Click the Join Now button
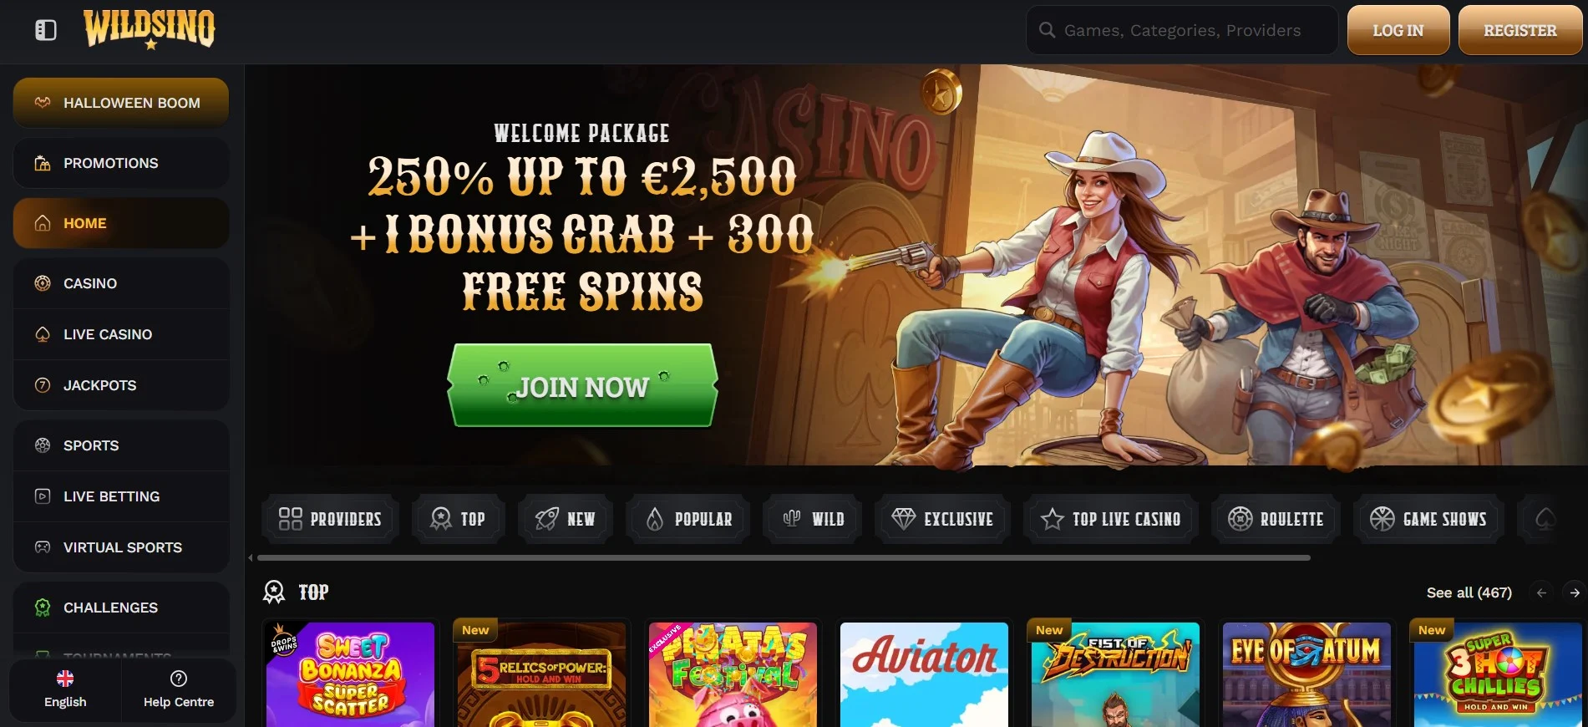Image resolution: width=1588 pixels, height=727 pixels. 582,386
